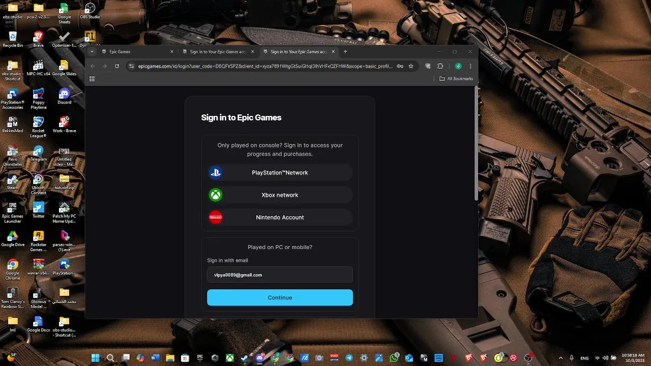Select Rocket League desktop icon
This screenshot has width=651, height=366.
pos(38,127)
